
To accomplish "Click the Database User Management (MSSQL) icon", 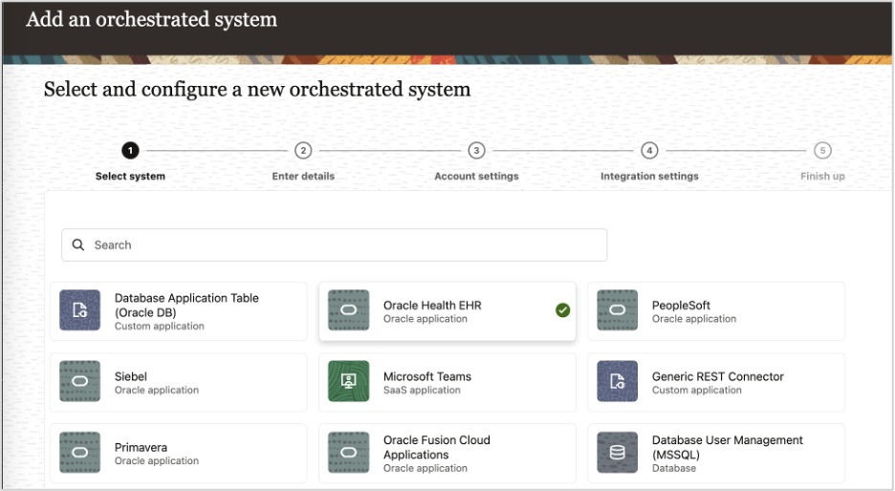I will (618, 452).
